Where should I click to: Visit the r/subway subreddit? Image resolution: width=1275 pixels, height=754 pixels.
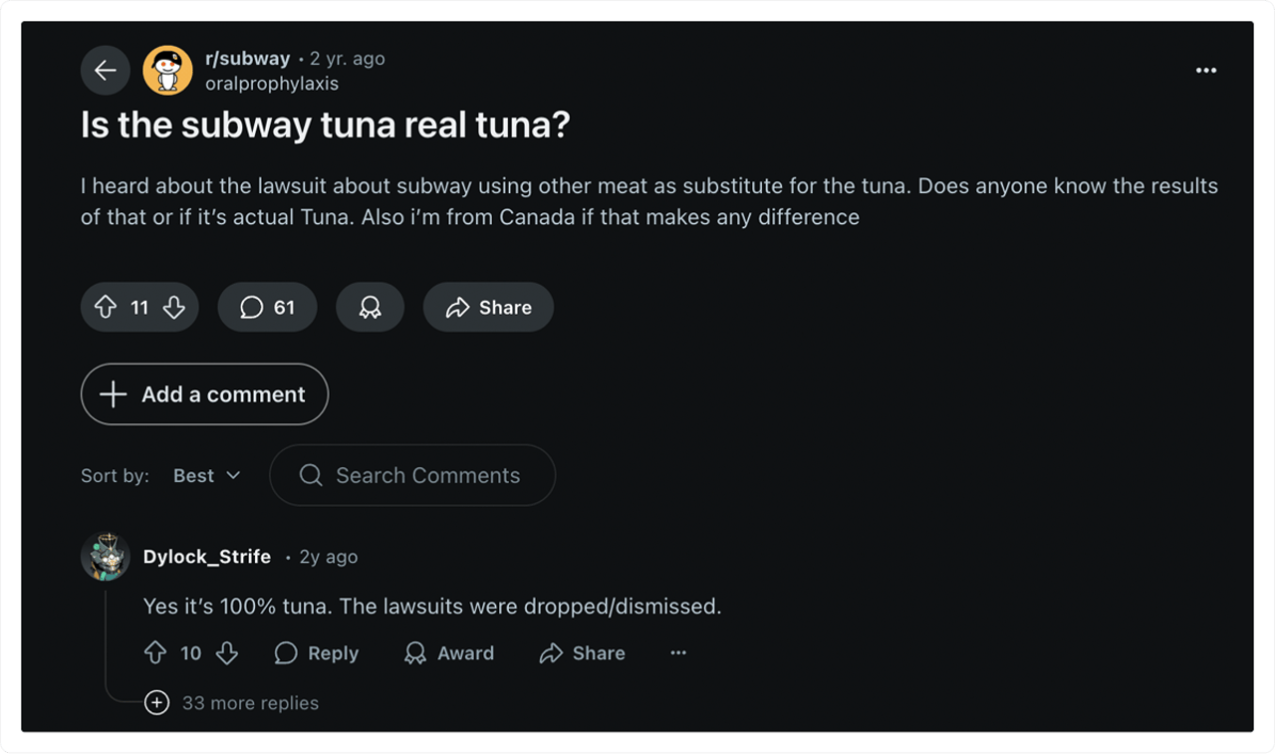coord(247,58)
